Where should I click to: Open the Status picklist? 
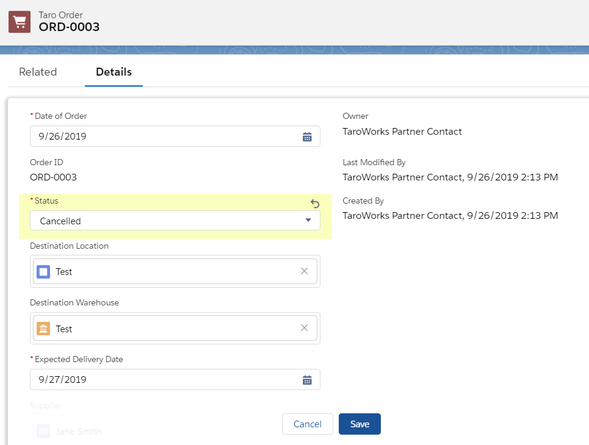click(175, 220)
